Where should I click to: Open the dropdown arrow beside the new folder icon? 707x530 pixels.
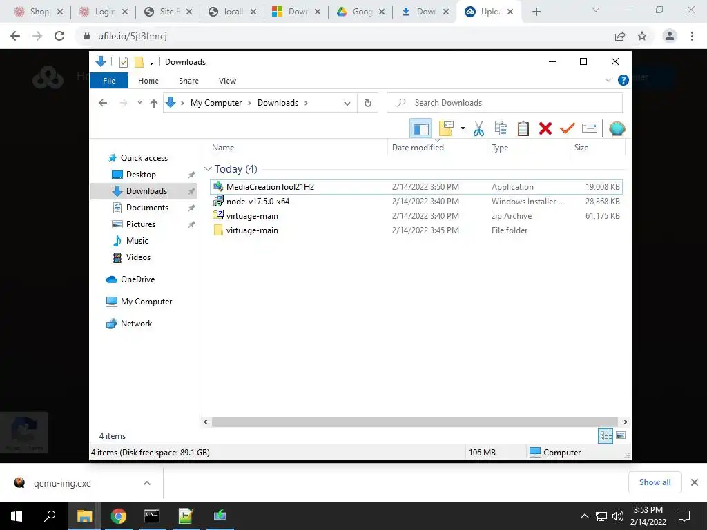[463, 129]
